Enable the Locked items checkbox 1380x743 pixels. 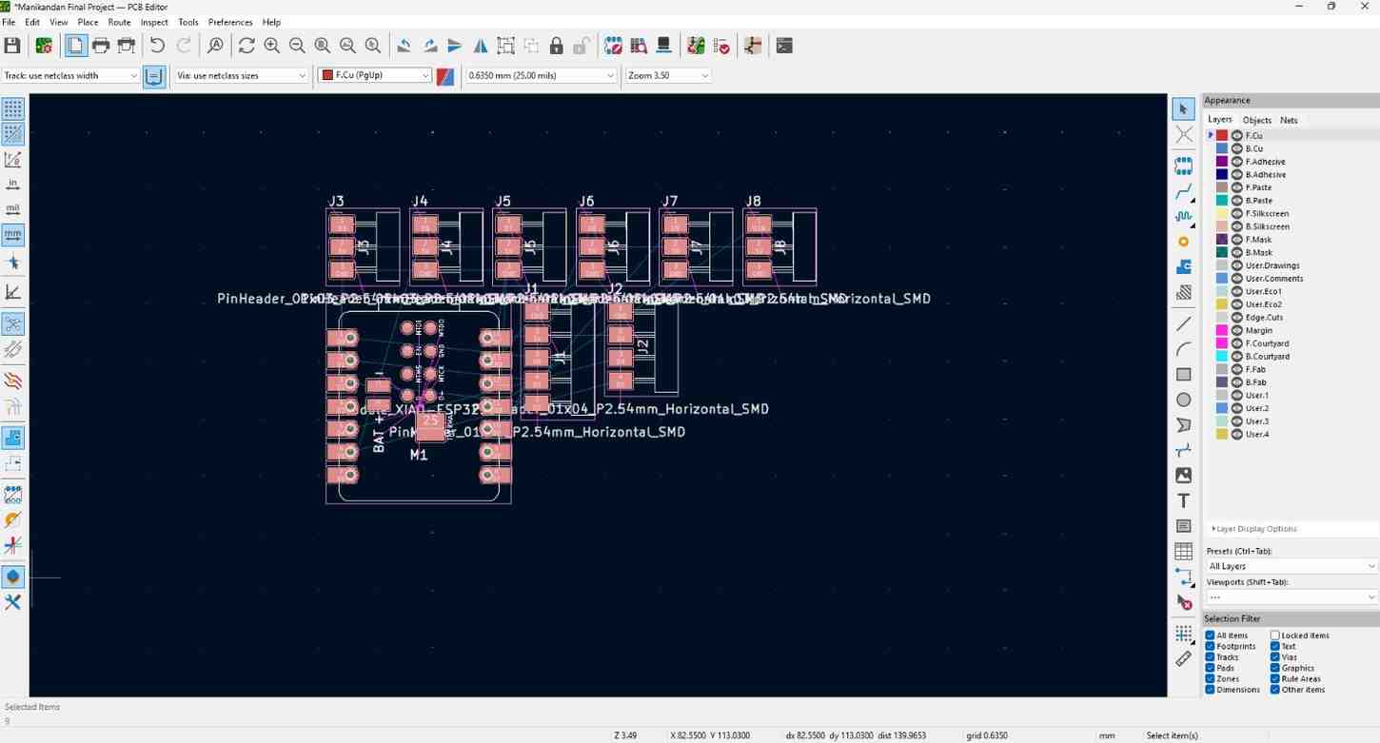[x=1275, y=635]
